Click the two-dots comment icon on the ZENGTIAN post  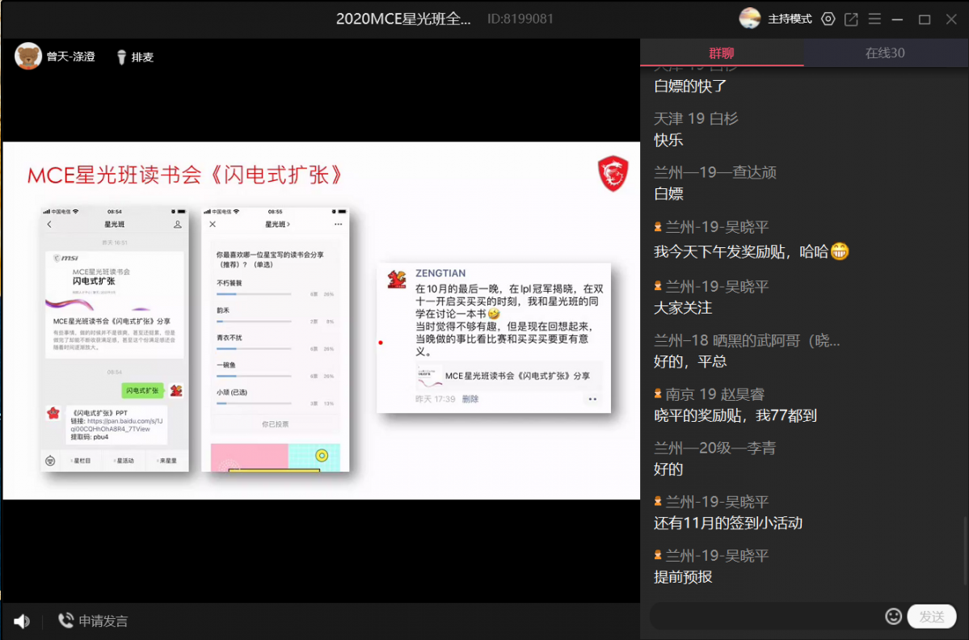[592, 399]
